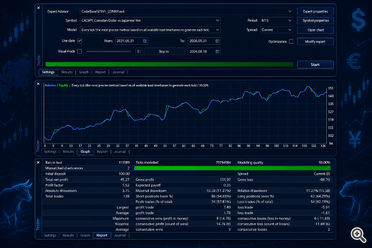
Task: Open Journal tab in middle graph panel
Action: (120, 152)
